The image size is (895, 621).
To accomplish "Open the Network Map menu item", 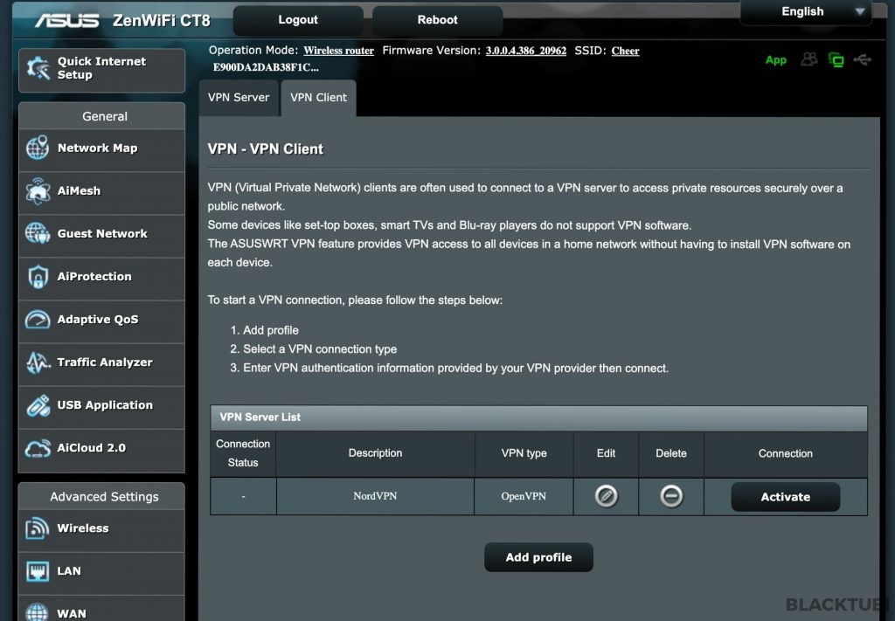I will pyautogui.click(x=101, y=148).
